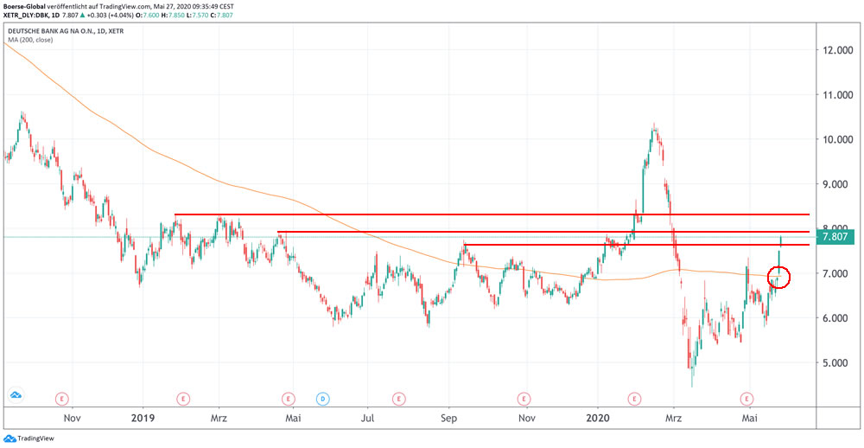Viewport: 864px width, 448px height.
Task: Click the 2019 label on the time axis
Action: pos(143,418)
